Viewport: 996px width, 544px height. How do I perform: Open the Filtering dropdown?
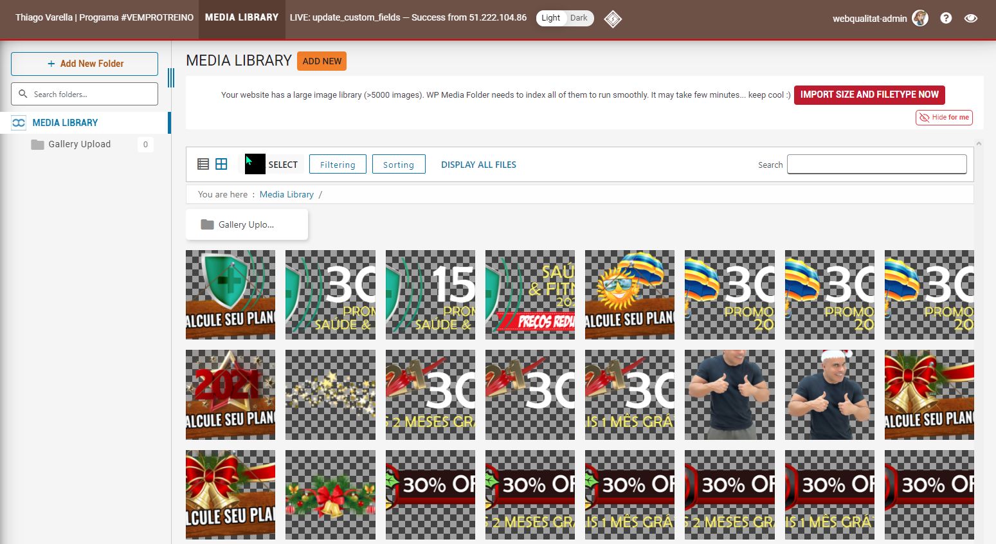pyautogui.click(x=338, y=164)
